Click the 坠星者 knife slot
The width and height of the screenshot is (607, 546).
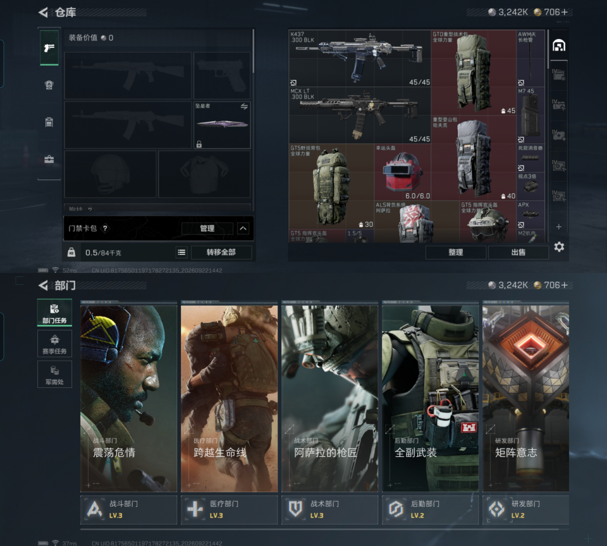point(222,125)
